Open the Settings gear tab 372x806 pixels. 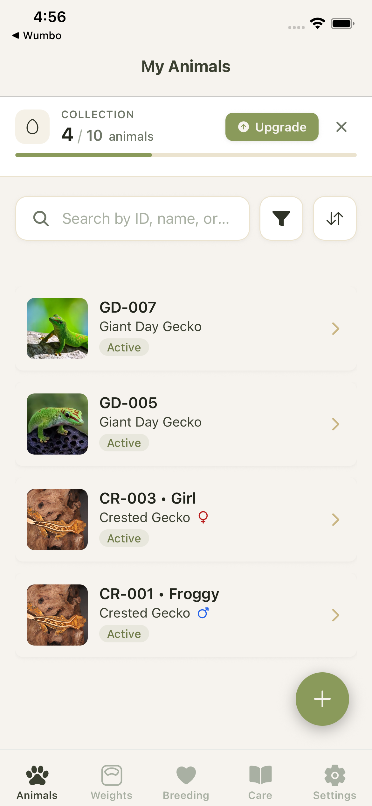[334, 782]
